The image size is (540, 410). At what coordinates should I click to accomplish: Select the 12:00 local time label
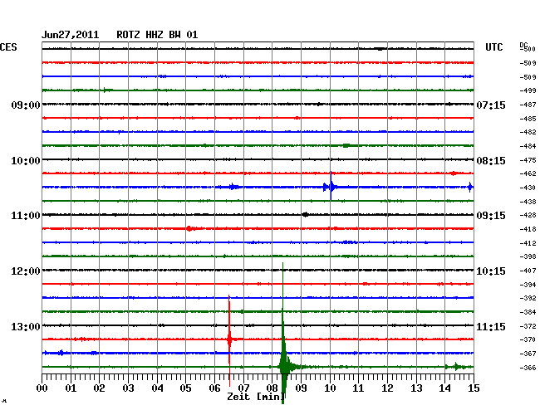26,271
